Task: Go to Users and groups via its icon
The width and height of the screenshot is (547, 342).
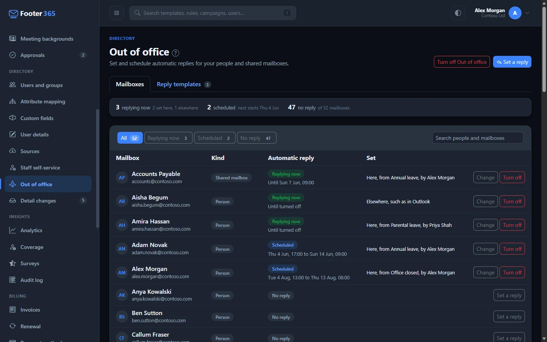Action: (x=13, y=85)
